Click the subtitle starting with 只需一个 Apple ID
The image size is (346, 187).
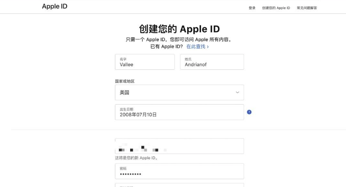pyautogui.click(x=179, y=39)
